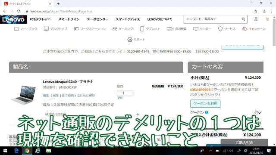Click the クーポンを利用 button
This screenshot has height=155, width=276.
pyautogui.click(x=205, y=103)
